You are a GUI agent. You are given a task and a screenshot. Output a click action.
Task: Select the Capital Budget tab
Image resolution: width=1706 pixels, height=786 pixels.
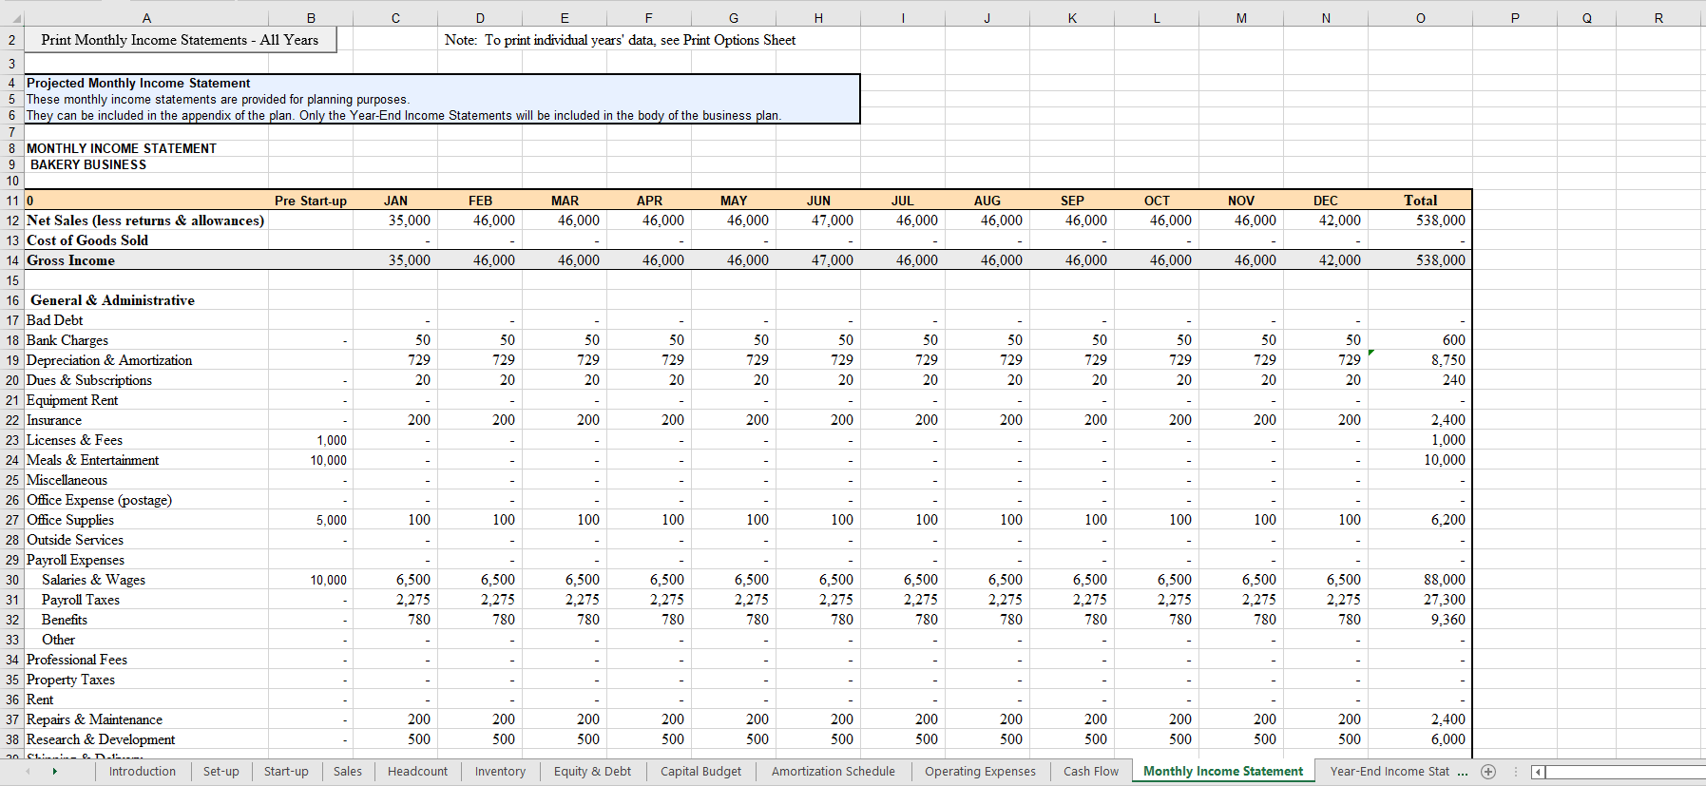pos(700,772)
